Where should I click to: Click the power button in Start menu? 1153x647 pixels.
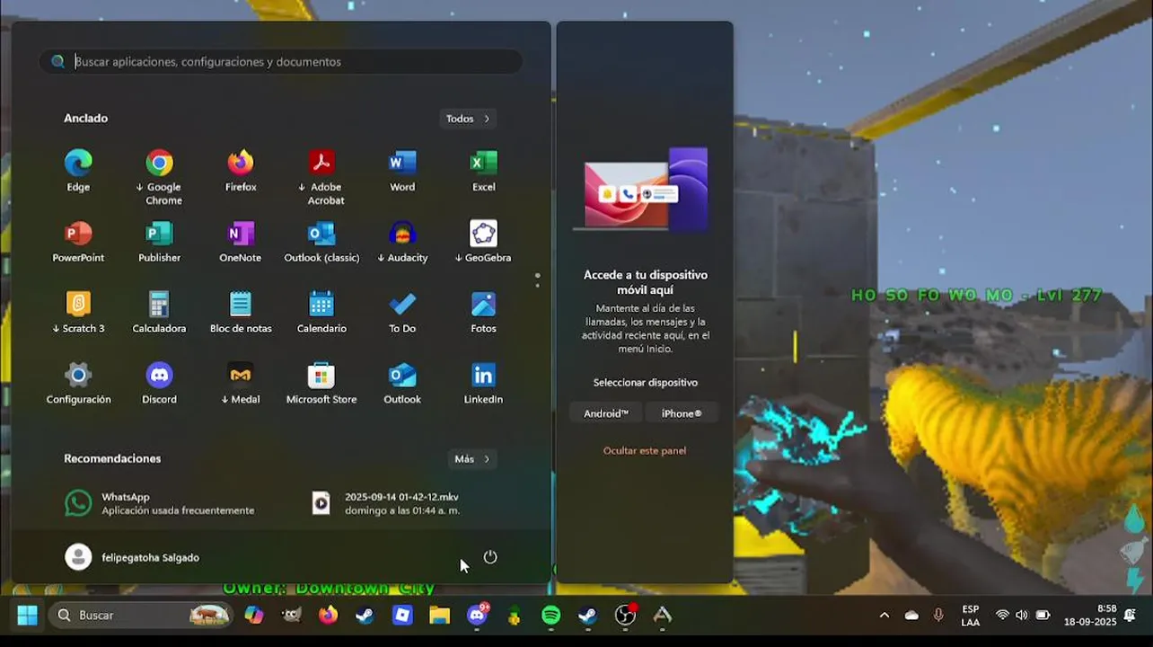click(490, 557)
